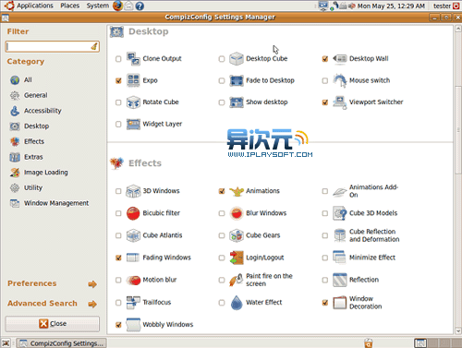This screenshot has height=348, width=462.
Task: Open the Desktop Cube plugin icon
Action: 237,58
